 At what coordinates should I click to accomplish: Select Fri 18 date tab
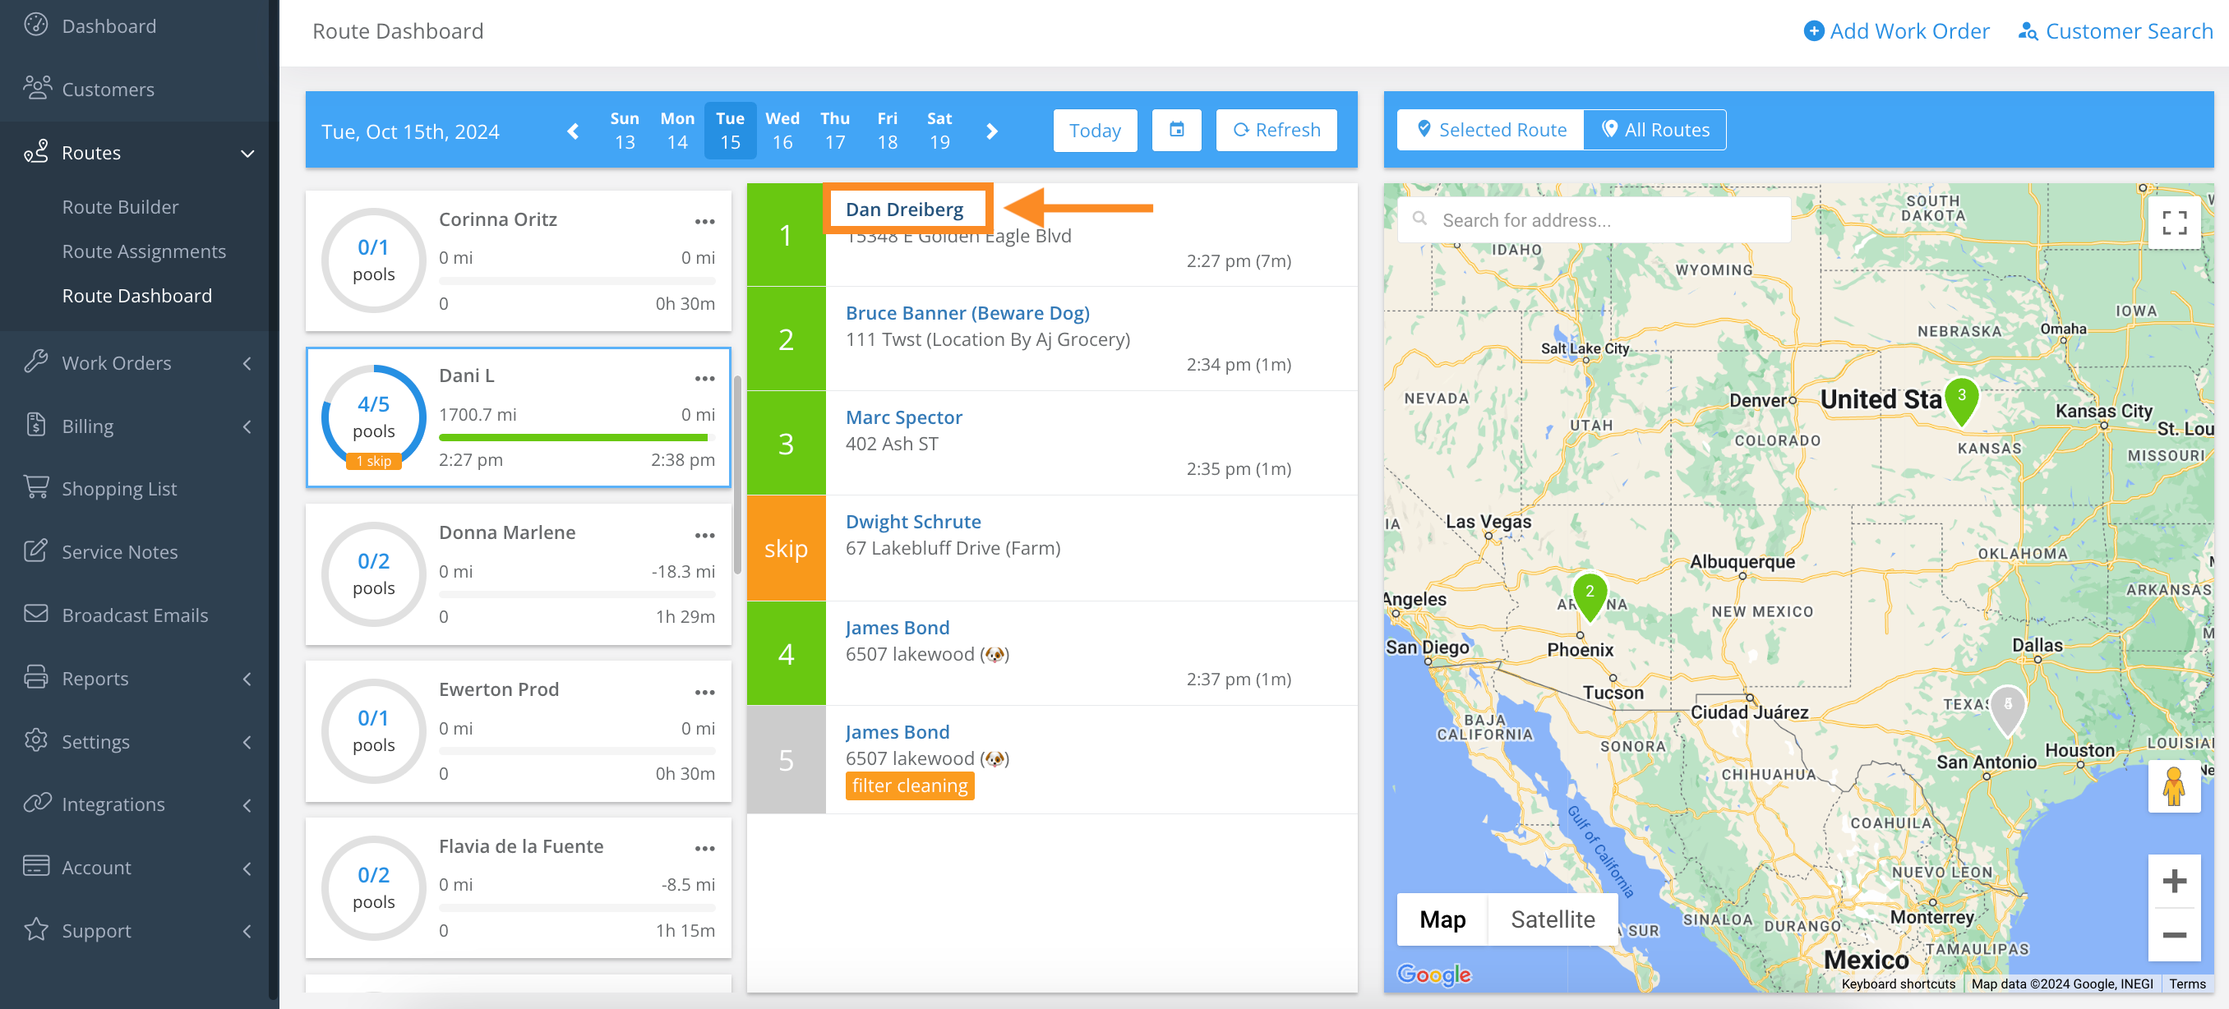887,131
